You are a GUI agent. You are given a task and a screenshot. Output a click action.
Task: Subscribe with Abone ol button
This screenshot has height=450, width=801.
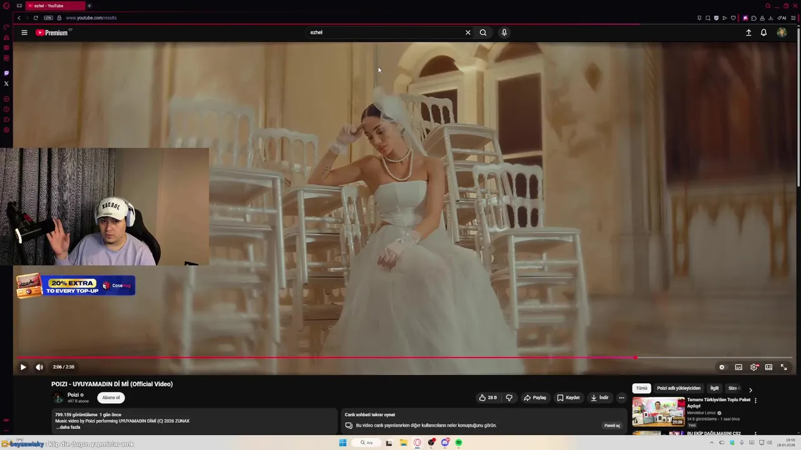111,397
